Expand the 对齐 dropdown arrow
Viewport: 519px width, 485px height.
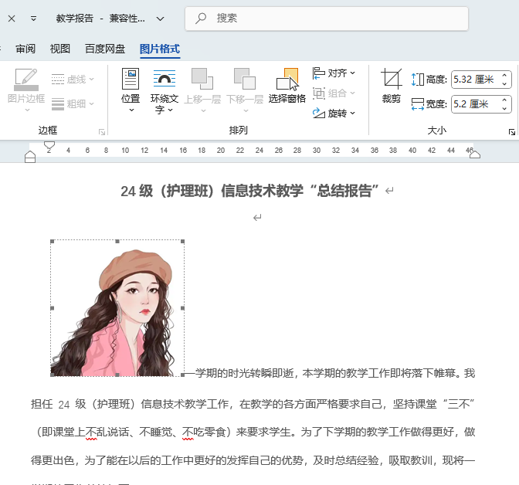[352, 73]
